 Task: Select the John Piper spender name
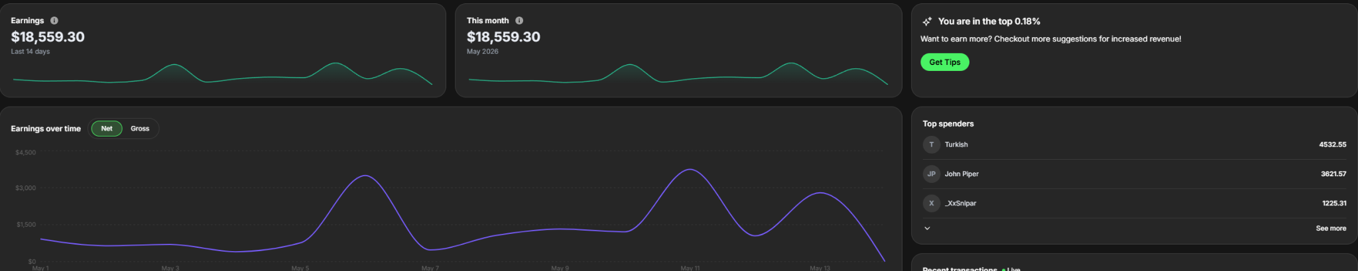[961, 174]
